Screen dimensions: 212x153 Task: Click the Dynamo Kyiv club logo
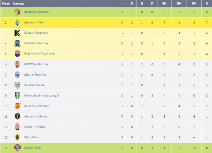tap(17, 22)
